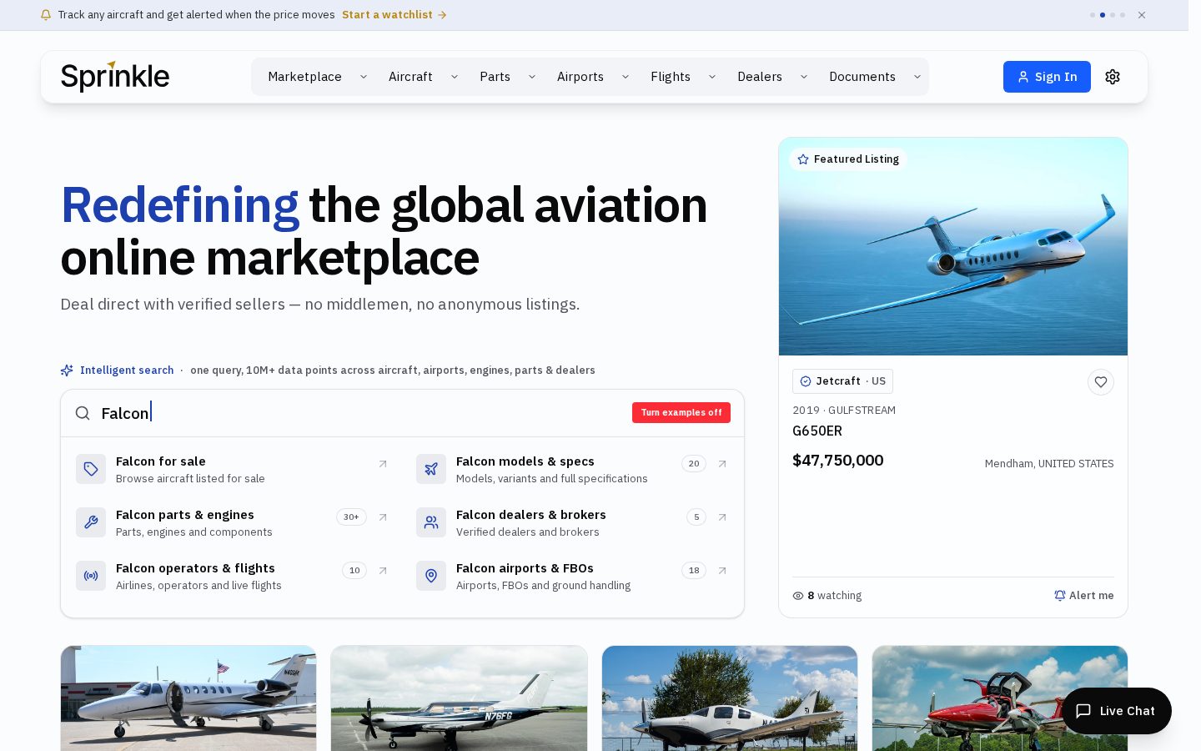The image size is (1201, 751).
Task: Dismiss the announcement banner with the X
Action: (1142, 15)
